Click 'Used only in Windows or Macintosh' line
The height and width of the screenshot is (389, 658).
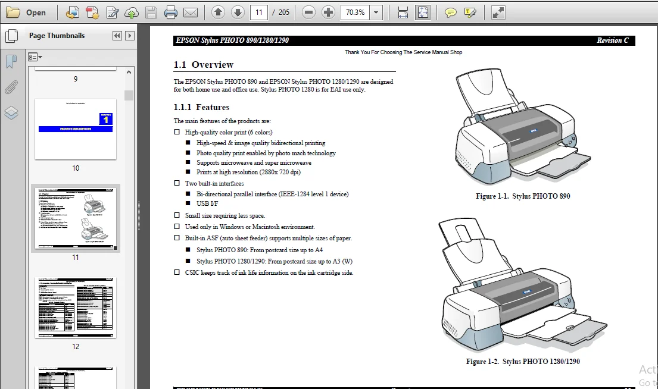pyautogui.click(x=250, y=227)
